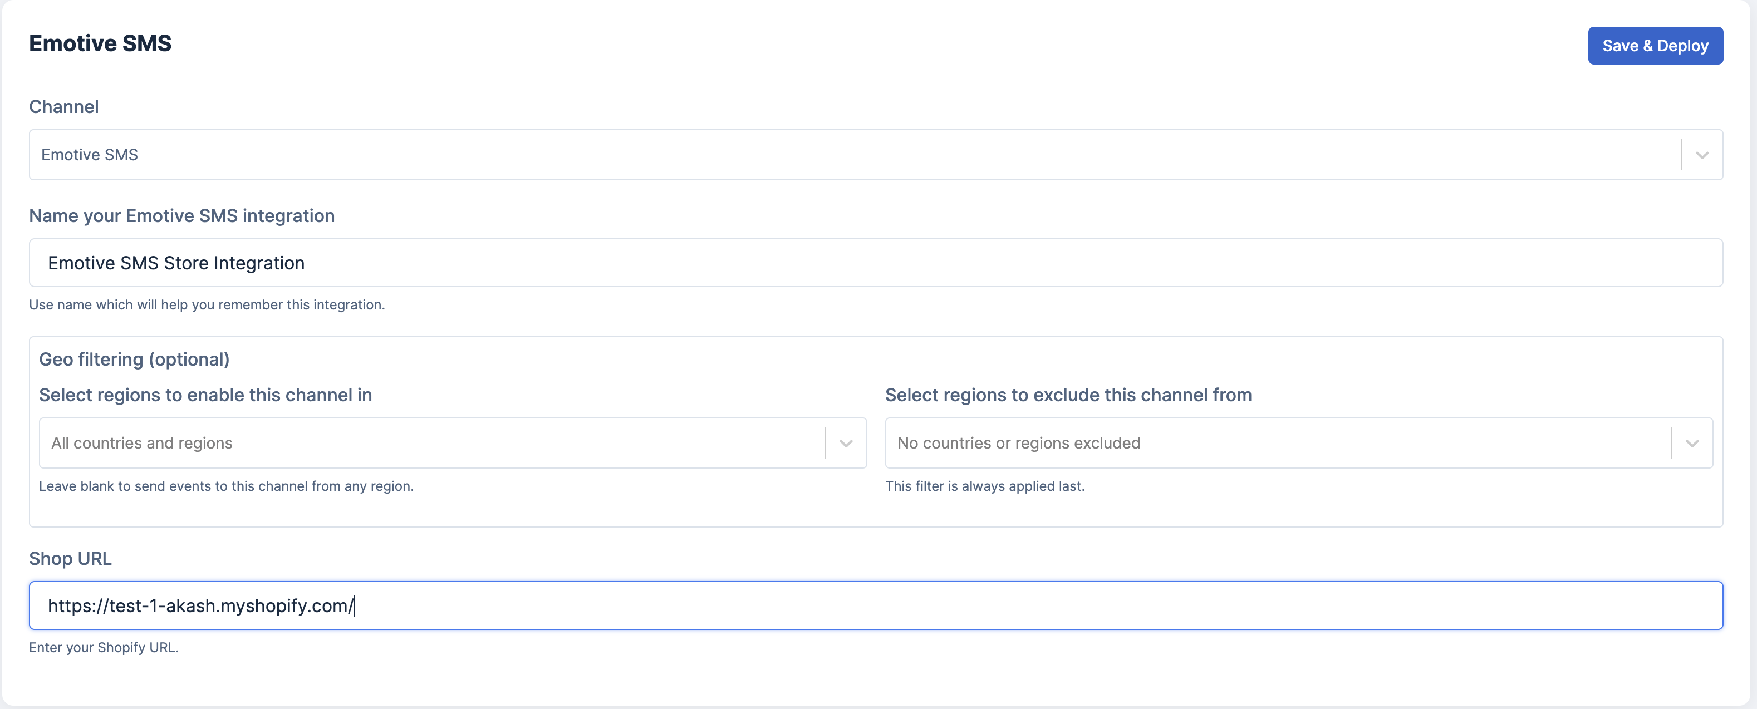Focus the integration name input field
The image size is (1757, 709).
(875, 263)
